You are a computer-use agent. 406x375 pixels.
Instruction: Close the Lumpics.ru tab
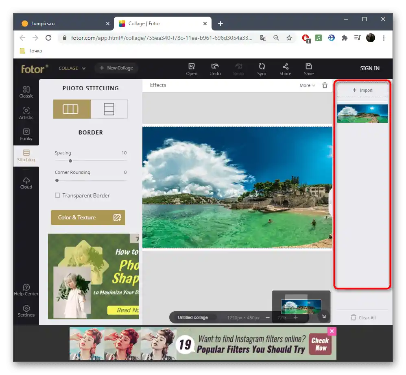point(108,24)
